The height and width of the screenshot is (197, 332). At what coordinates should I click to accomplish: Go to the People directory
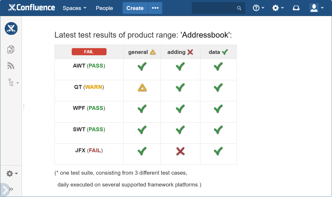pos(104,8)
